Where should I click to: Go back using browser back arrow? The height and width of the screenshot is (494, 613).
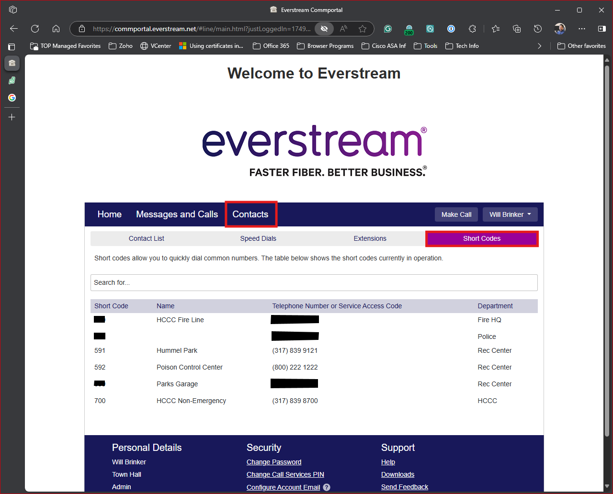(x=14, y=29)
